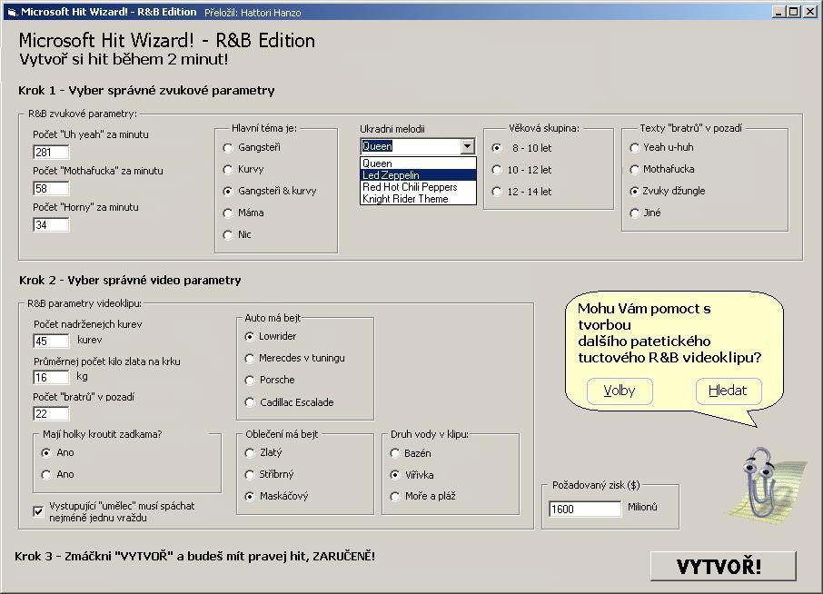Select the '10 - 12 let' age group

(497, 170)
